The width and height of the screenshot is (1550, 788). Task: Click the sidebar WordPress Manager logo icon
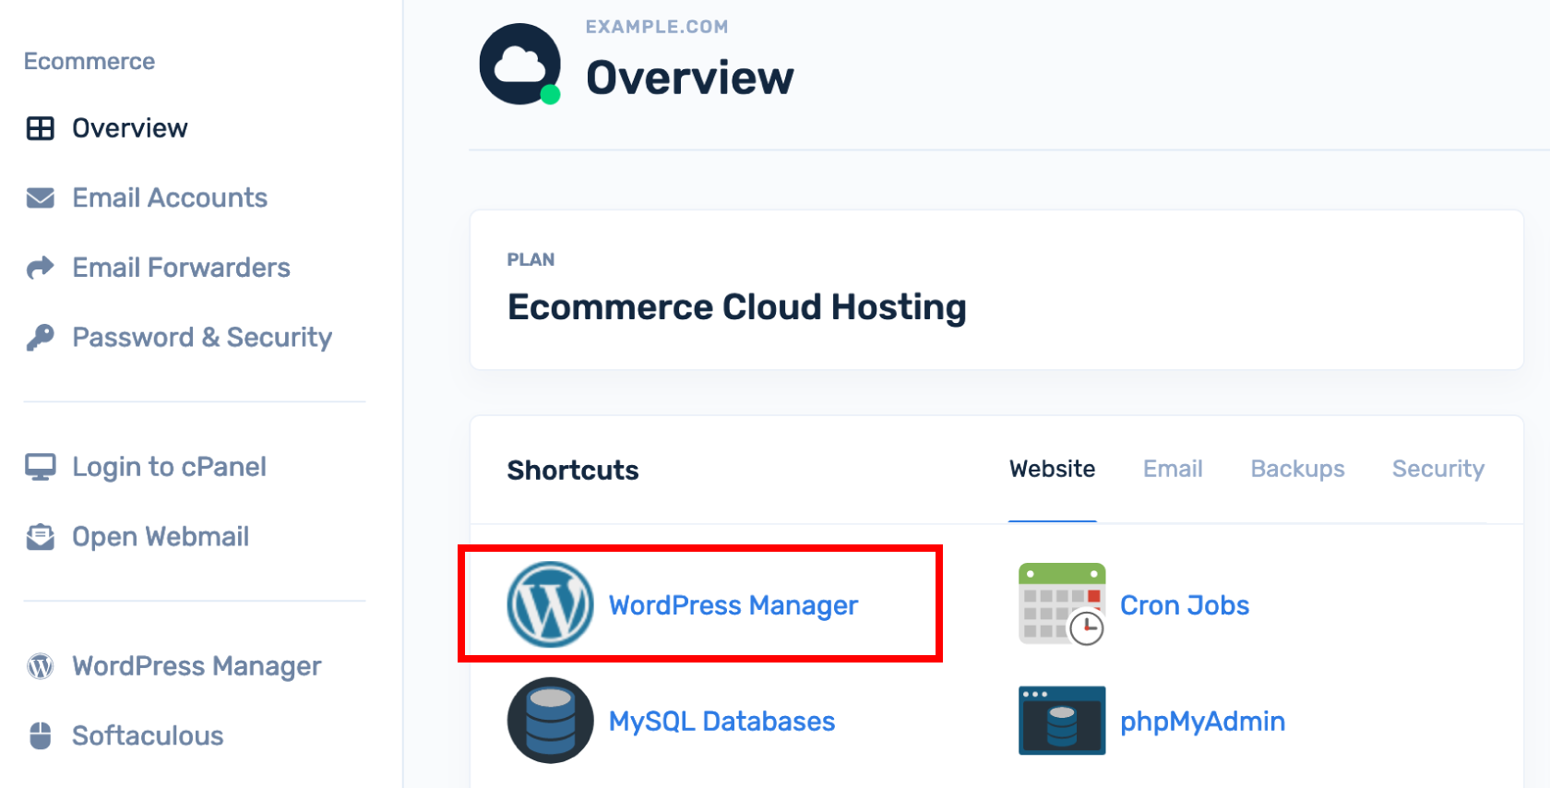click(41, 666)
